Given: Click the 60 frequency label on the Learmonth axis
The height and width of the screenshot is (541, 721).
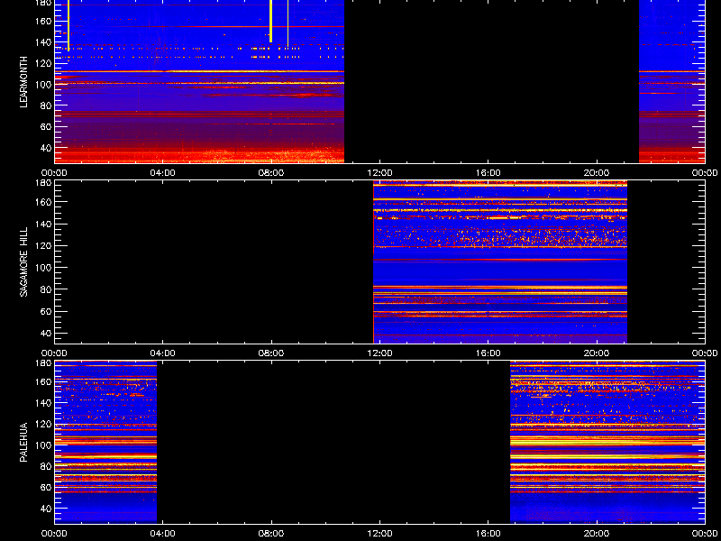Looking at the screenshot, I should (46, 127).
